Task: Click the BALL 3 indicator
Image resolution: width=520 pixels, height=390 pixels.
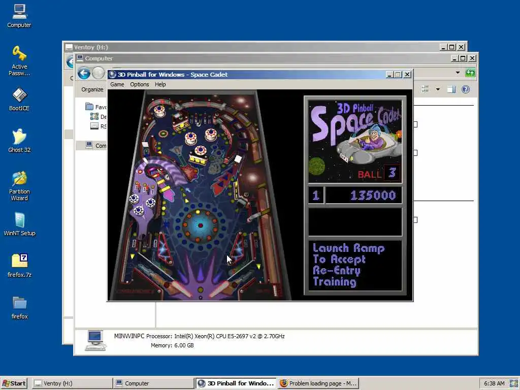Action: [x=379, y=174]
